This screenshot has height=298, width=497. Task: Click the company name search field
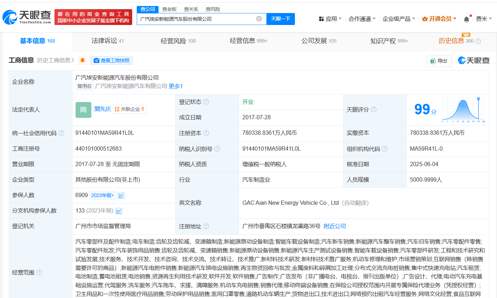pos(196,19)
